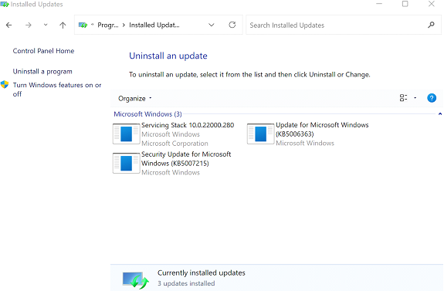The image size is (444, 291).
Task: Open Turn Windows features on or off
Action: (x=57, y=90)
